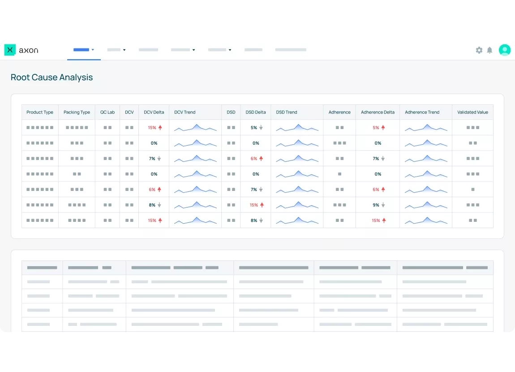Click the DCV column header
The width and height of the screenshot is (515, 372).
click(129, 112)
